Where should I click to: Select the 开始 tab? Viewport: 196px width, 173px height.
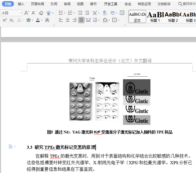point(8,4)
